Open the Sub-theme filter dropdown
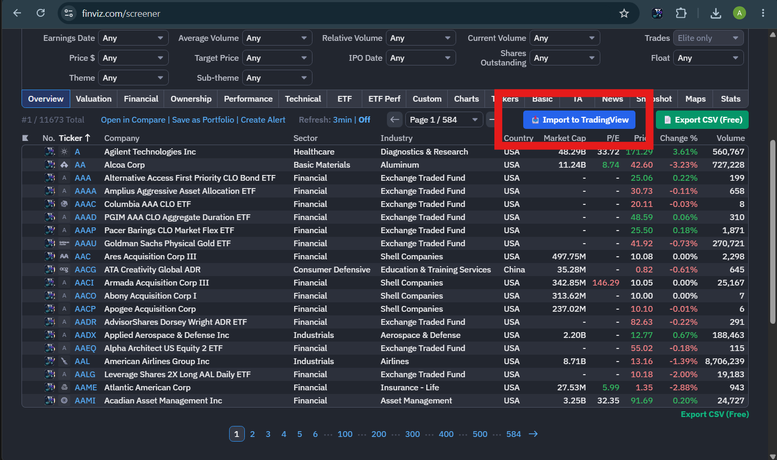The height and width of the screenshot is (460, 777). click(x=277, y=78)
